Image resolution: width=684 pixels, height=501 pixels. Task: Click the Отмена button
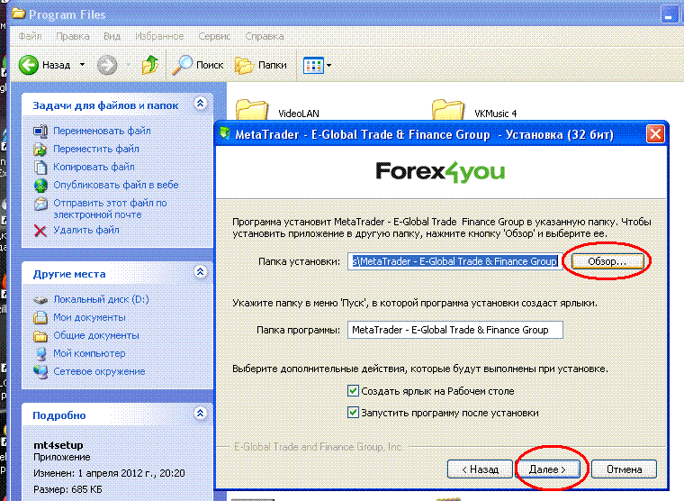tap(625, 469)
